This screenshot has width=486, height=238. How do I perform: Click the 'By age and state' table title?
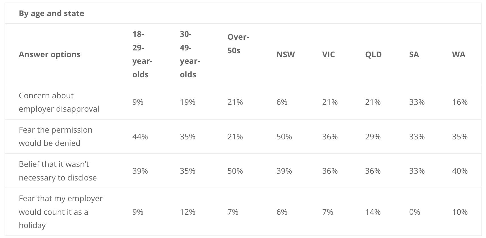pos(51,13)
